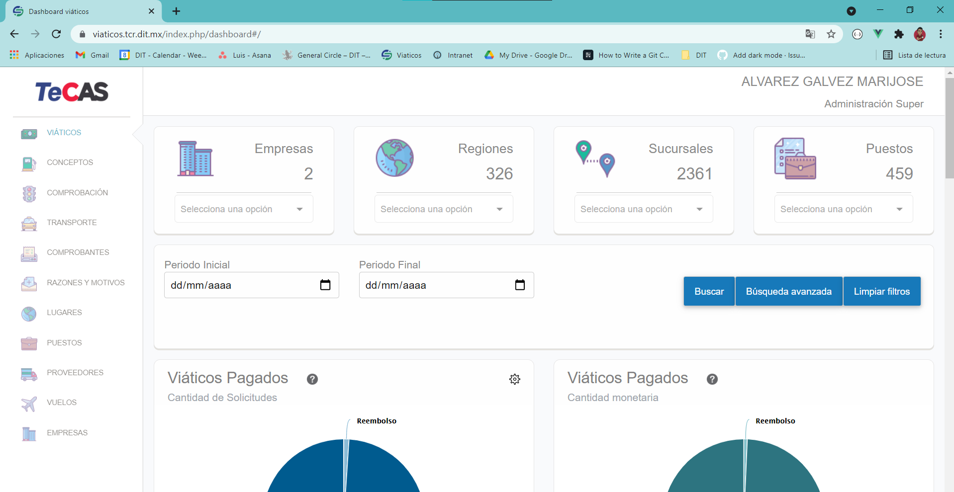The width and height of the screenshot is (954, 492).
Task: Open Empresas Selecciona una opción dropdown
Action: (x=244, y=209)
